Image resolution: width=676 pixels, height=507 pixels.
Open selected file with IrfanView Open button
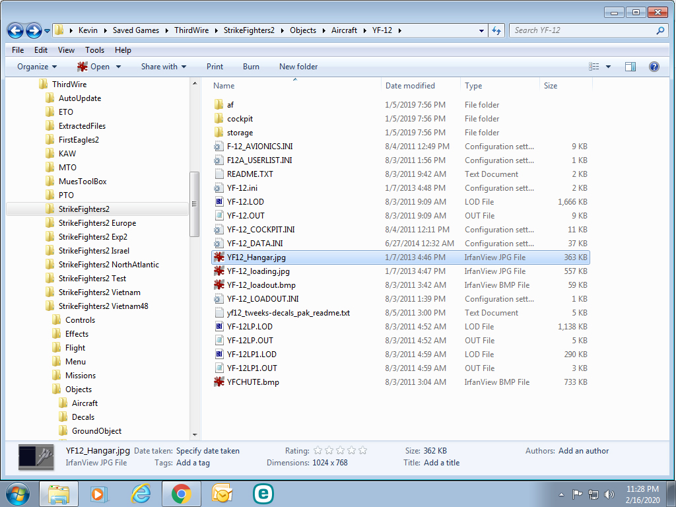94,67
